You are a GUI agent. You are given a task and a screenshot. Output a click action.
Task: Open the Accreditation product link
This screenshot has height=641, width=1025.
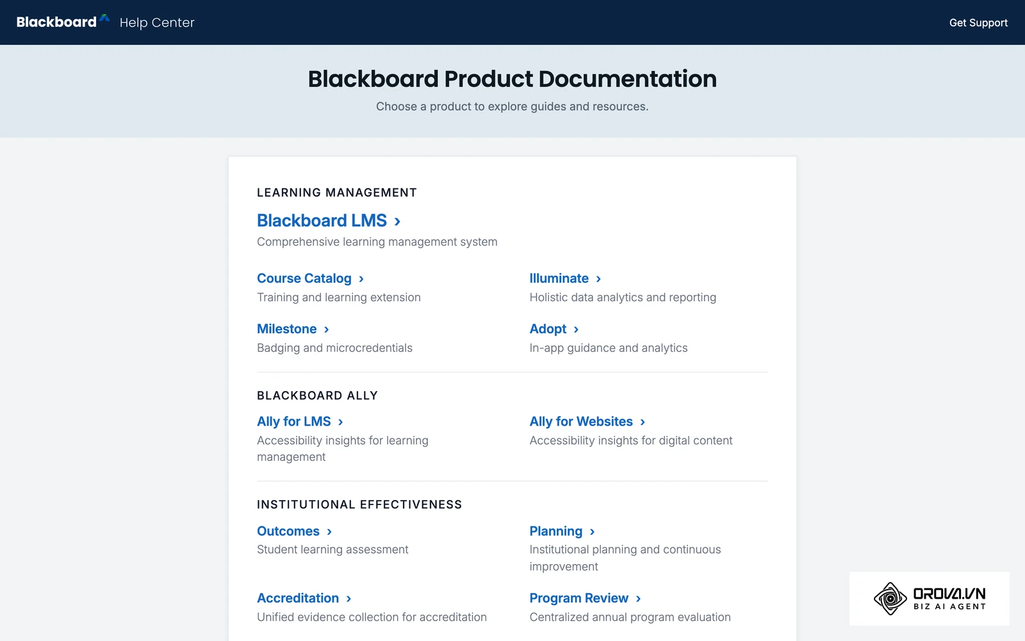(298, 598)
